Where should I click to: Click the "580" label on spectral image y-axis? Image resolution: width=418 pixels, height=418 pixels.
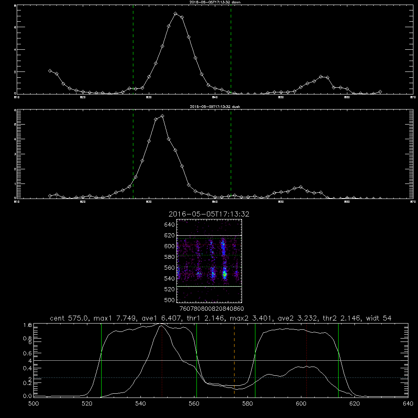(170, 257)
